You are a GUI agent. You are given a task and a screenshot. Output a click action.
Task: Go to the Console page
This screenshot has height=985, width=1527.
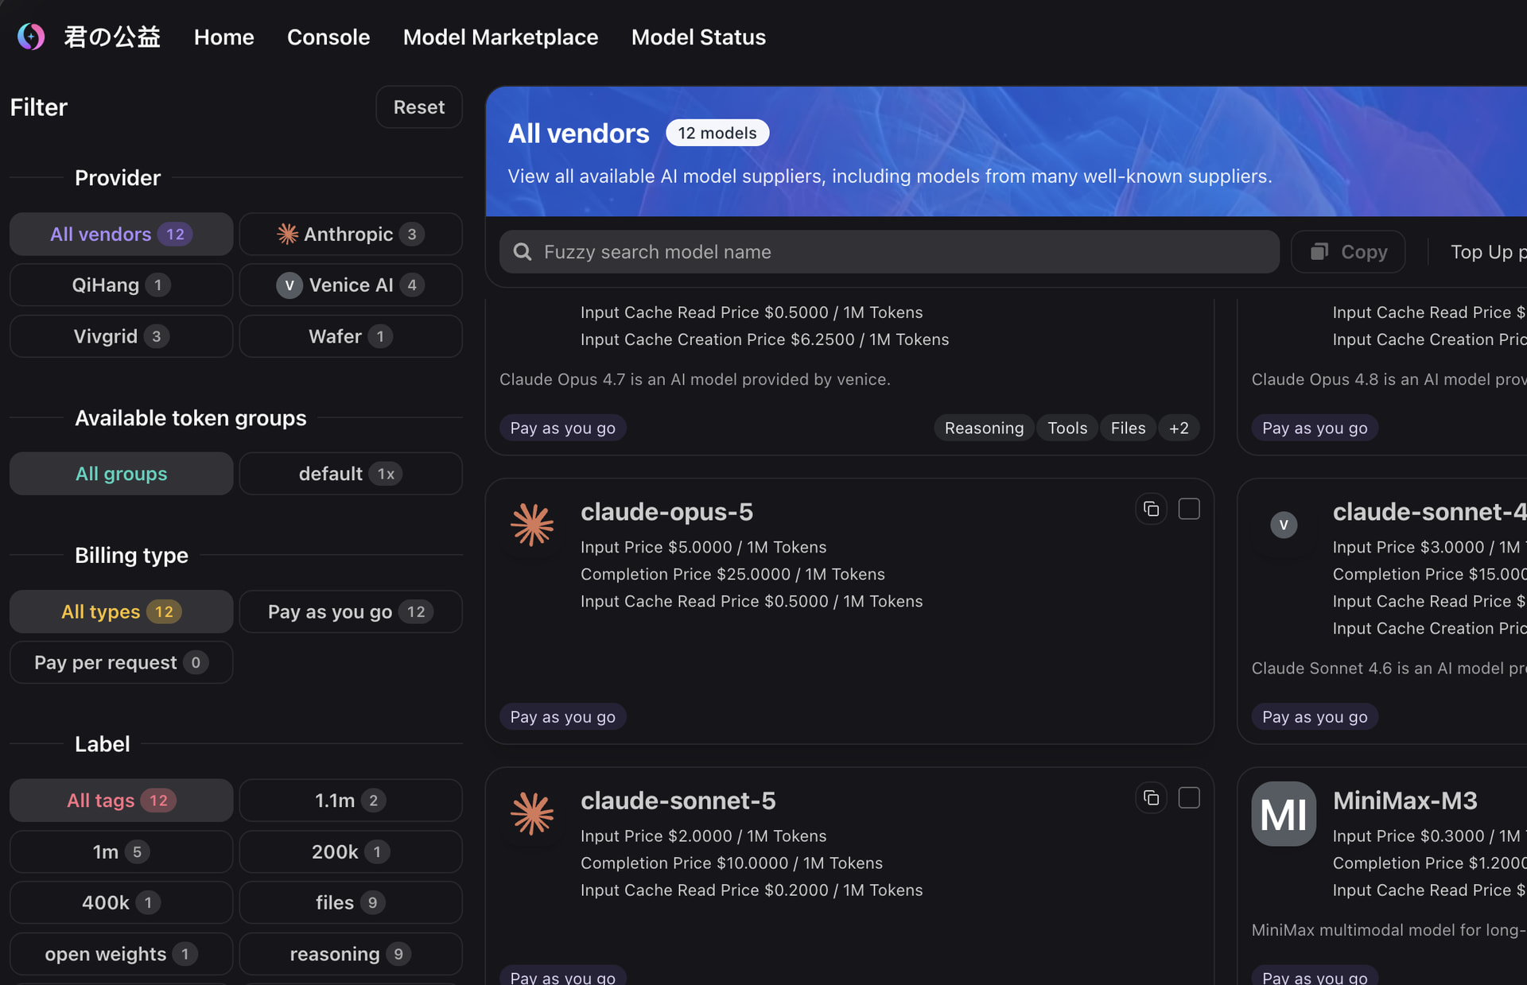point(328,37)
